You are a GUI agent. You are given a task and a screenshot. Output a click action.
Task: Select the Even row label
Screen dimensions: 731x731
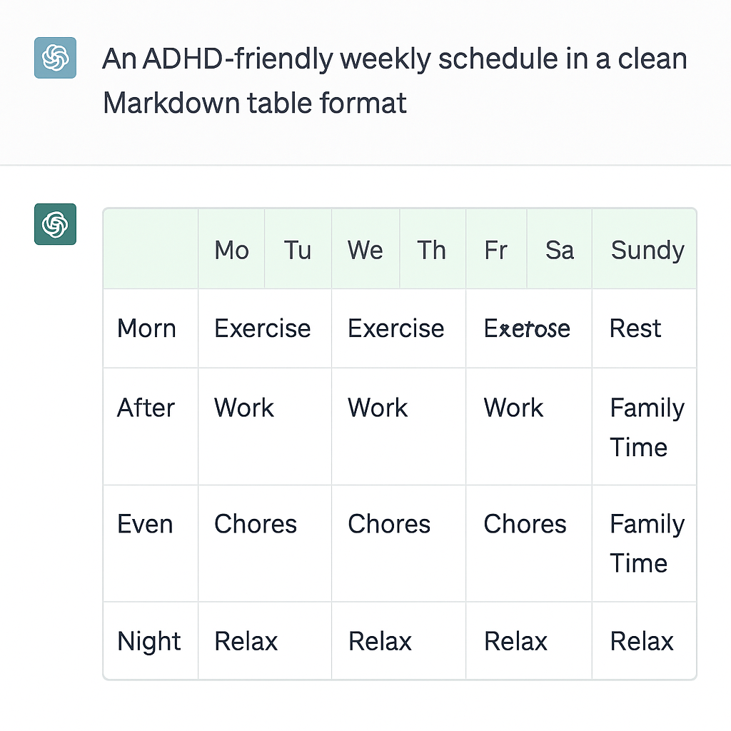[x=145, y=524]
